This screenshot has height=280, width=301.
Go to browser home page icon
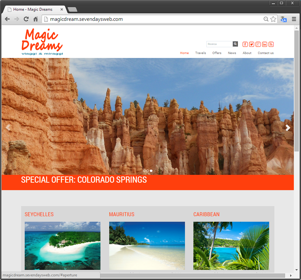35,19
